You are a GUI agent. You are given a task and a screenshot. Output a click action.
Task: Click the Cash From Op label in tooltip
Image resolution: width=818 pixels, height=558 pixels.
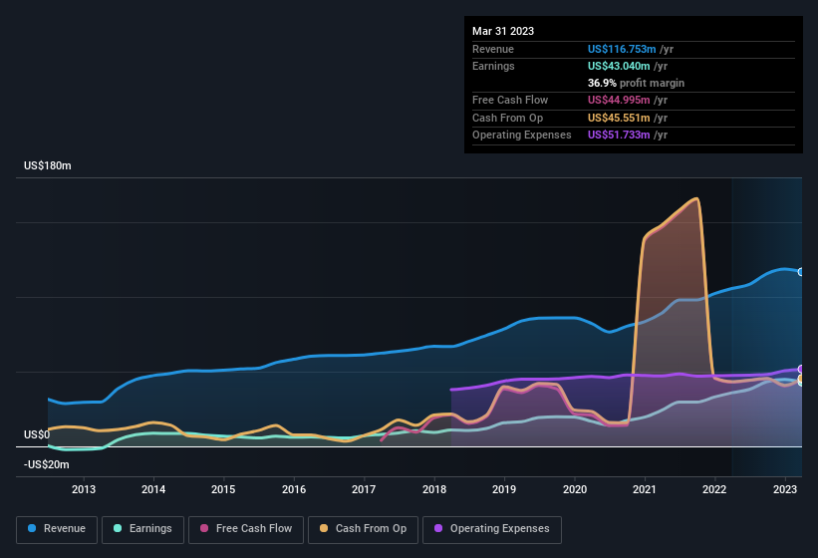pyautogui.click(x=507, y=118)
